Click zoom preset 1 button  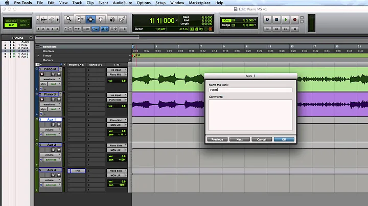tap(38, 29)
